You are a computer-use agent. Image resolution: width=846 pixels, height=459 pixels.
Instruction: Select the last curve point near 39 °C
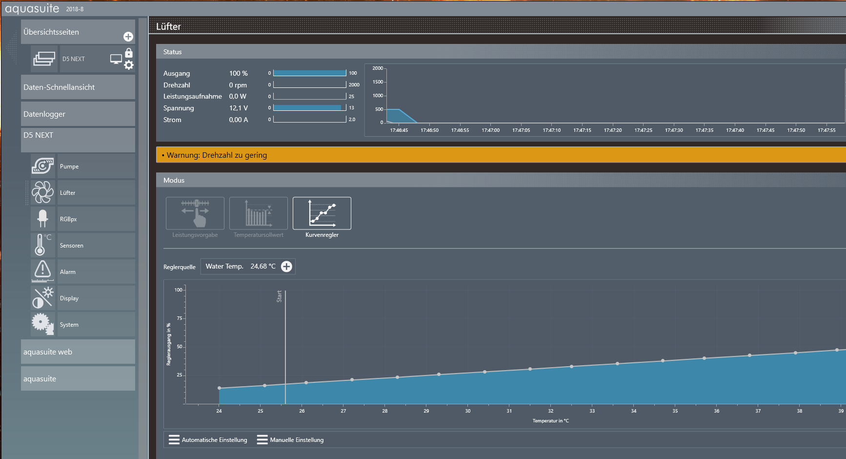837,350
